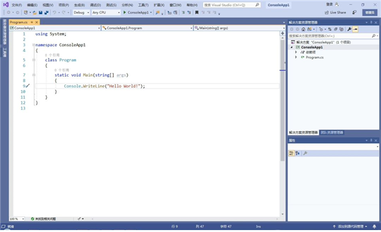Click Solution Explorer home icon
Viewport: 381px width, 232px height.
pos(304,29)
